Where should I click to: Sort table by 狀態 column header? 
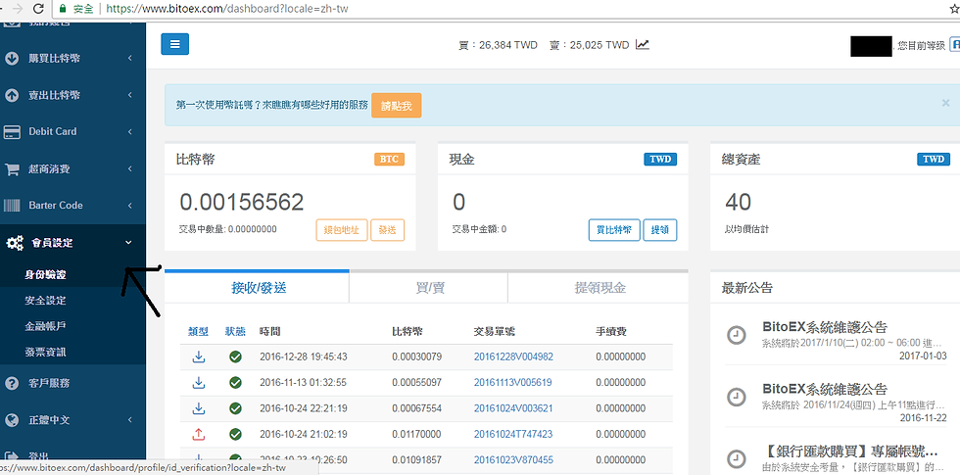[x=235, y=332]
